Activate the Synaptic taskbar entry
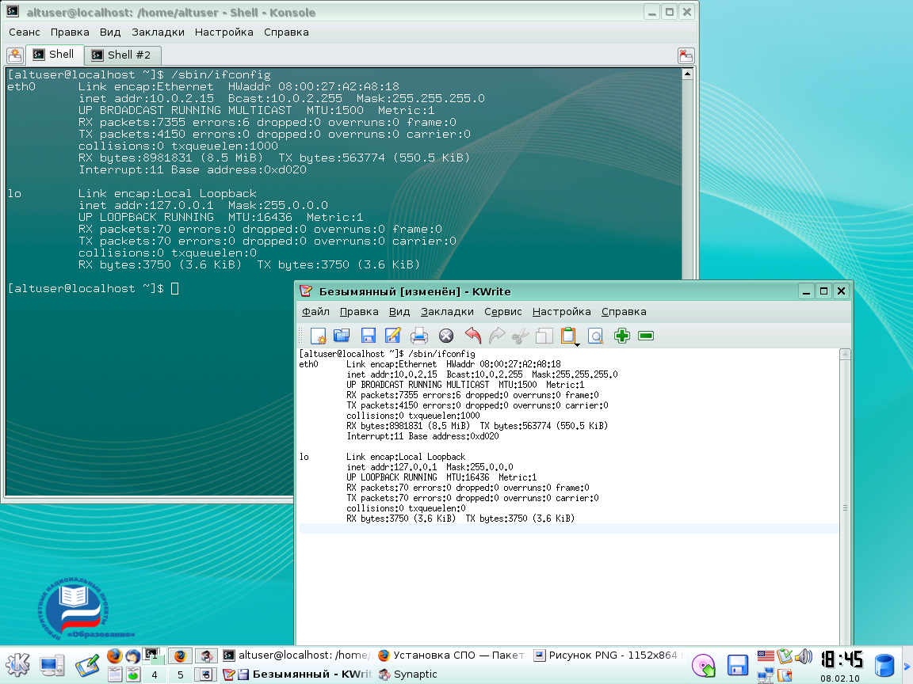 click(407, 674)
